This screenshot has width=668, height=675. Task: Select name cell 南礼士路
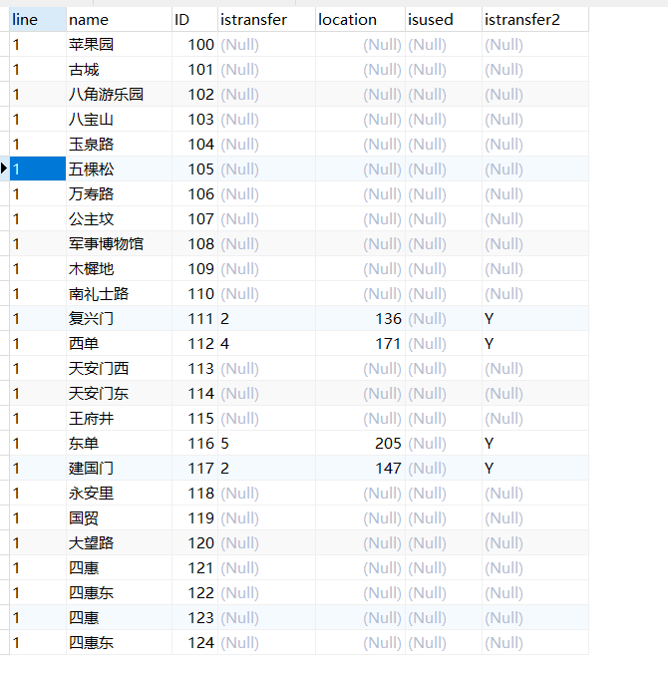(x=119, y=294)
